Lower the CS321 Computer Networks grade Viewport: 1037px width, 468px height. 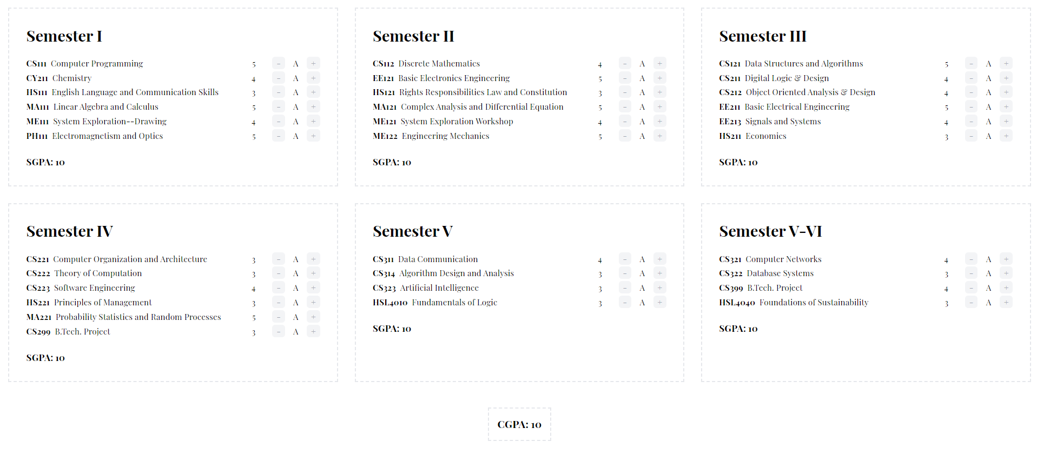tap(972, 259)
